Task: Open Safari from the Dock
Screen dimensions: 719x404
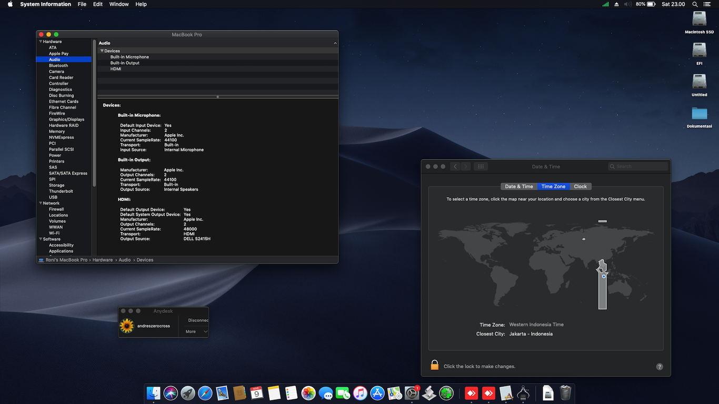Action: (205, 393)
